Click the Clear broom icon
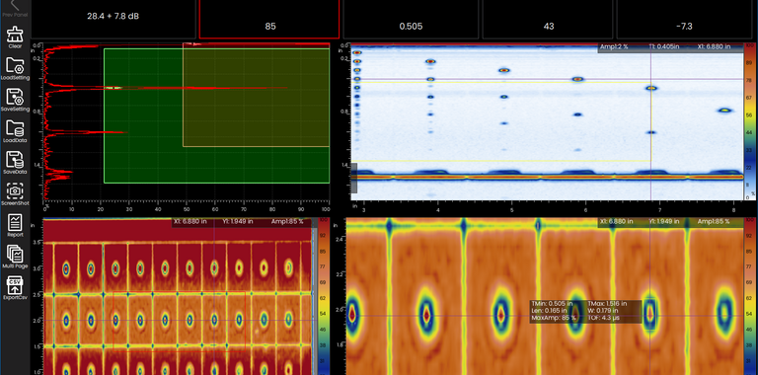This screenshot has height=375, width=758. (x=15, y=34)
